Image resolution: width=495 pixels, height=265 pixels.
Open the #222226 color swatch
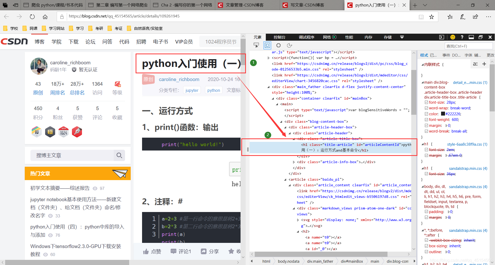click(443, 114)
